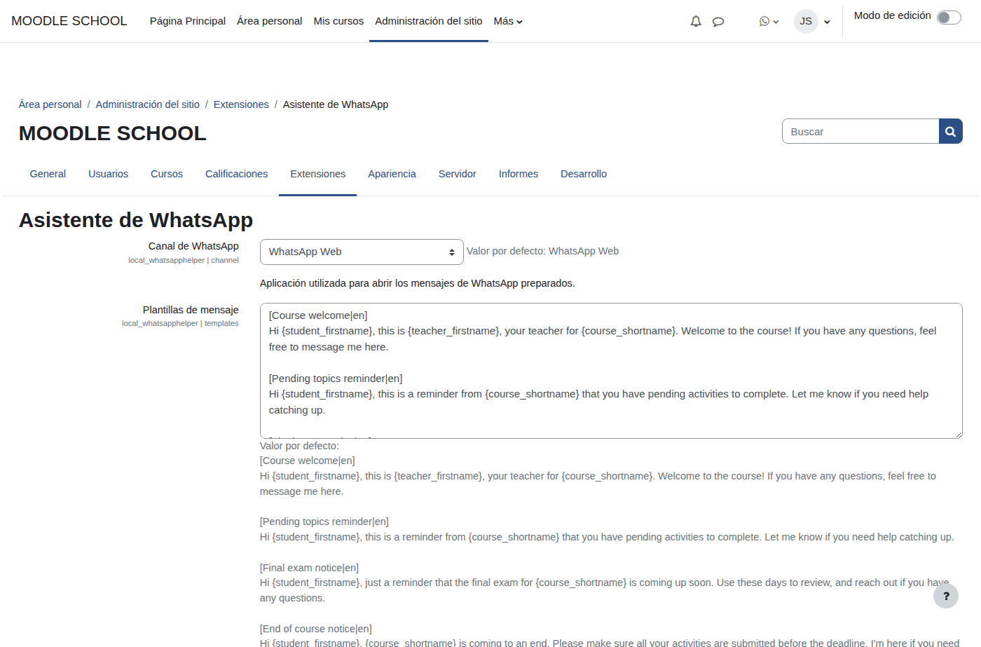Viewport: 981px width, 647px height.
Task: Switch to the Calificaciones tab
Action: [237, 174]
